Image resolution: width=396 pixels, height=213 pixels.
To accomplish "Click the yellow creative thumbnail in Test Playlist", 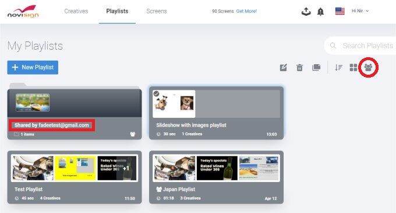I will (x=75, y=168).
